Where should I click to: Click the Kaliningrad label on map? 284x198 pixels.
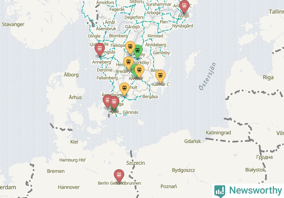pos(218,133)
